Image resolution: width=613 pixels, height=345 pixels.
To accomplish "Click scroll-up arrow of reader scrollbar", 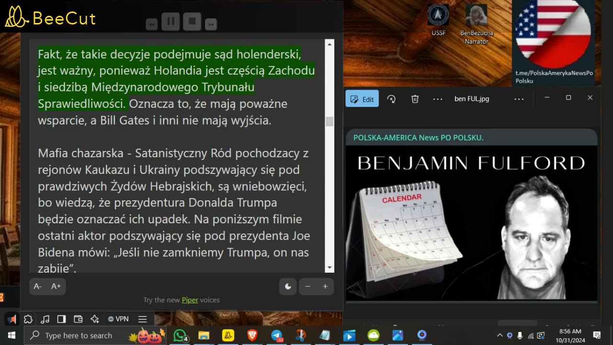I will [329, 45].
